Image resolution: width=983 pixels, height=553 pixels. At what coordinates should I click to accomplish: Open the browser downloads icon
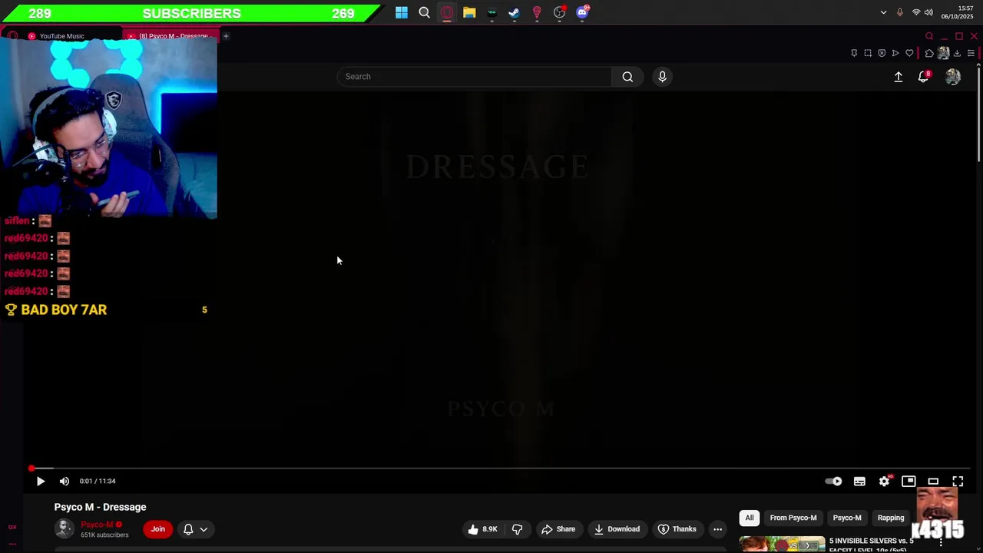(x=957, y=53)
